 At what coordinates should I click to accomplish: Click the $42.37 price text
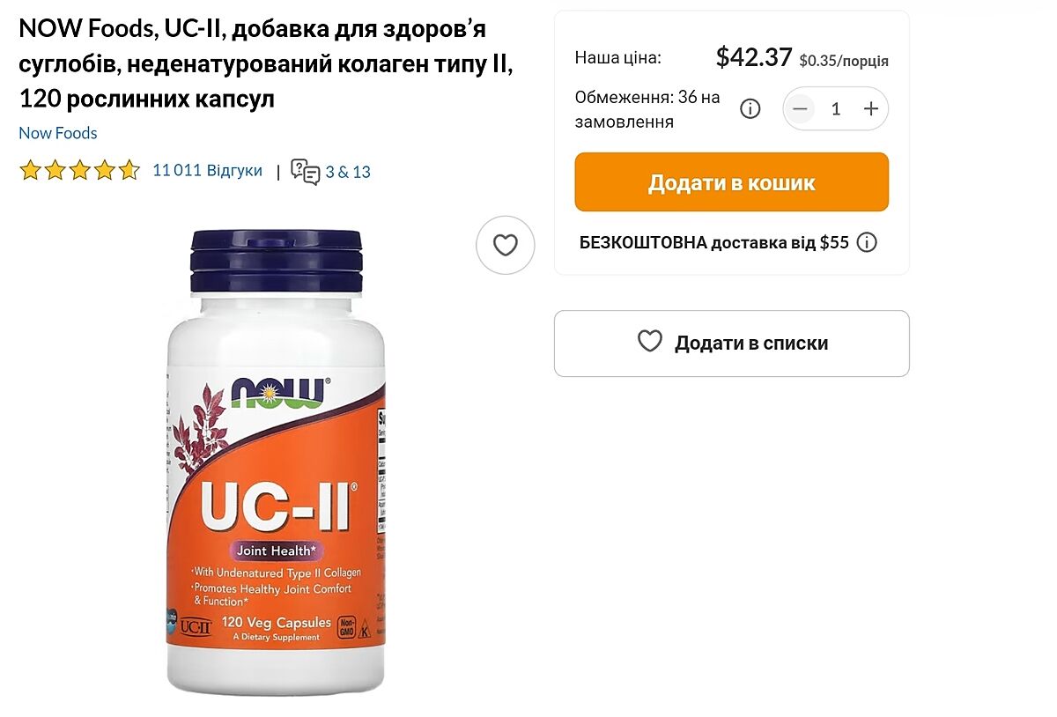[x=754, y=58]
